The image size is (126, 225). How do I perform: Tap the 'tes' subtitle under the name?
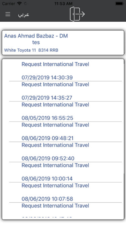[x=36, y=42]
